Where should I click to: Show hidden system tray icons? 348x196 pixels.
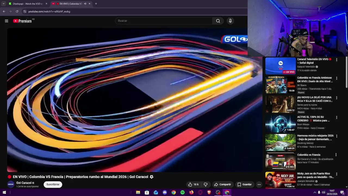[x=315, y=192]
